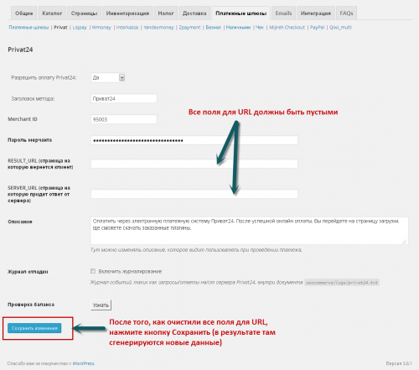The height and width of the screenshot is (370, 419).
Task: Click inside the Описание text area
Action: tap(249, 231)
